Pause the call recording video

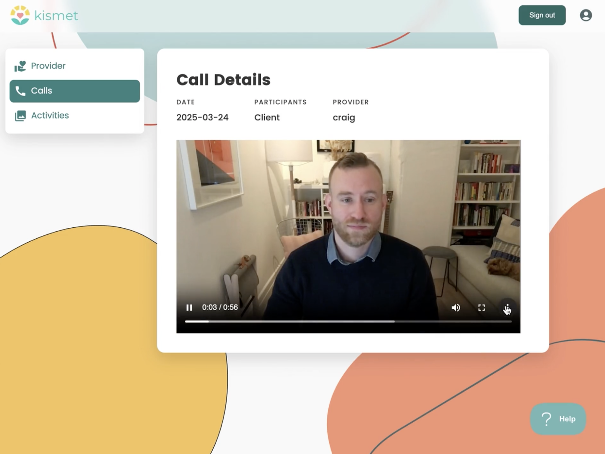coord(189,308)
